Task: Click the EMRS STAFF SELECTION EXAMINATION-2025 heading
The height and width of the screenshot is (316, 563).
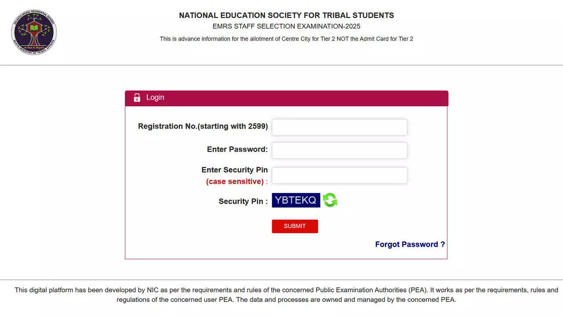Action: coord(286,26)
